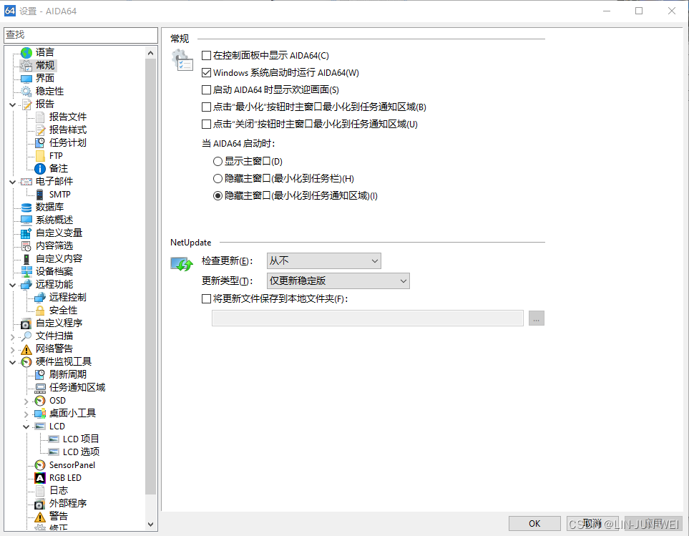Screen dimensions: 689x536
Task: Click the padlock icon beside 安全性
Action: point(40,311)
